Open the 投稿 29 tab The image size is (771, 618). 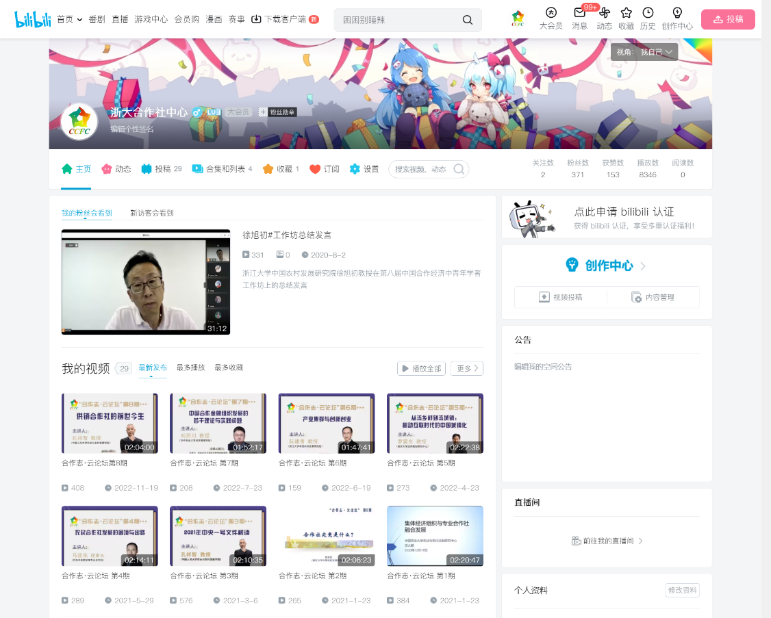point(162,169)
